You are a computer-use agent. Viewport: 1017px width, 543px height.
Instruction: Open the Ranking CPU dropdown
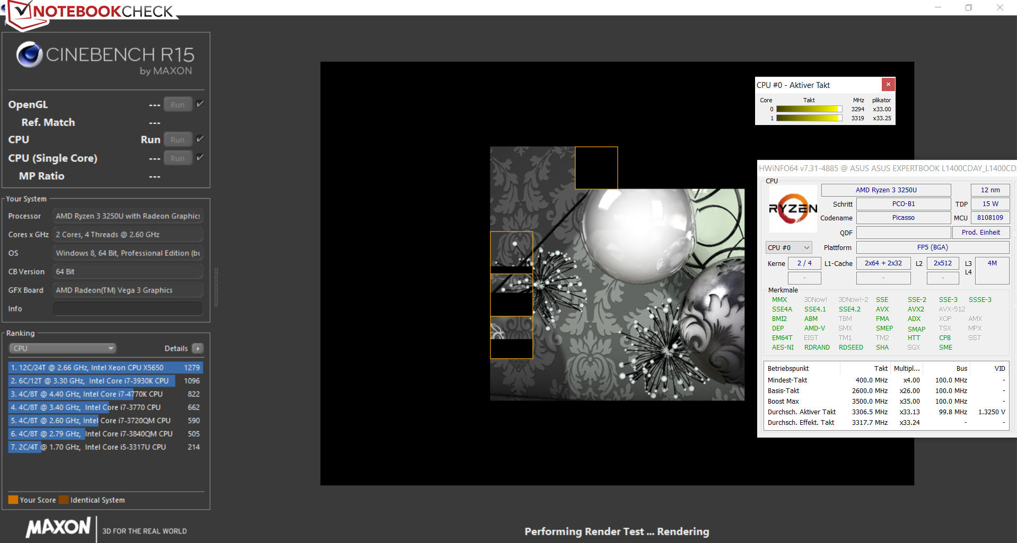pos(63,348)
